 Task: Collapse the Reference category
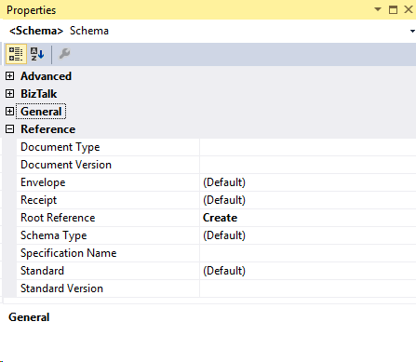point(10,129)
